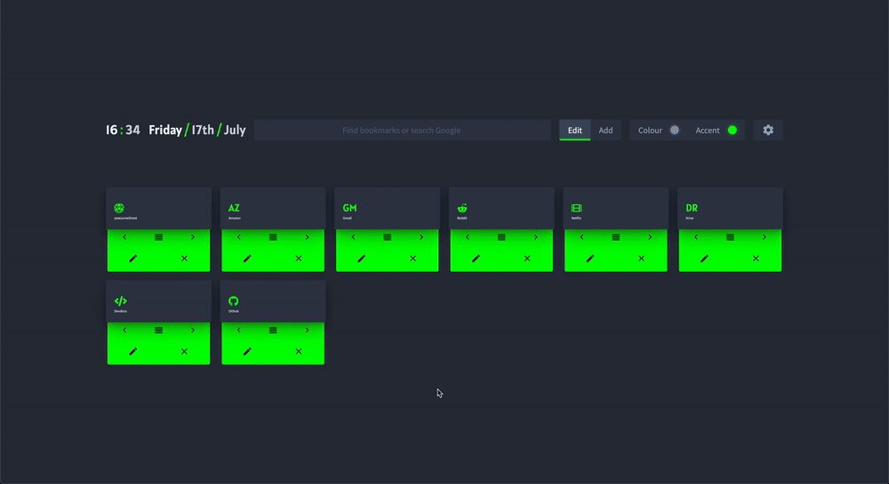
Task: Click the Netflix drag handle icon
Action: point(616,237)
